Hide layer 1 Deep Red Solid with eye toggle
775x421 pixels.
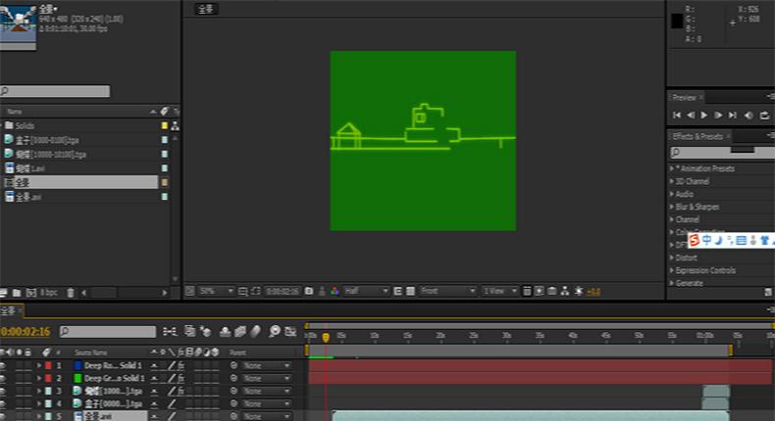[4, 365]
